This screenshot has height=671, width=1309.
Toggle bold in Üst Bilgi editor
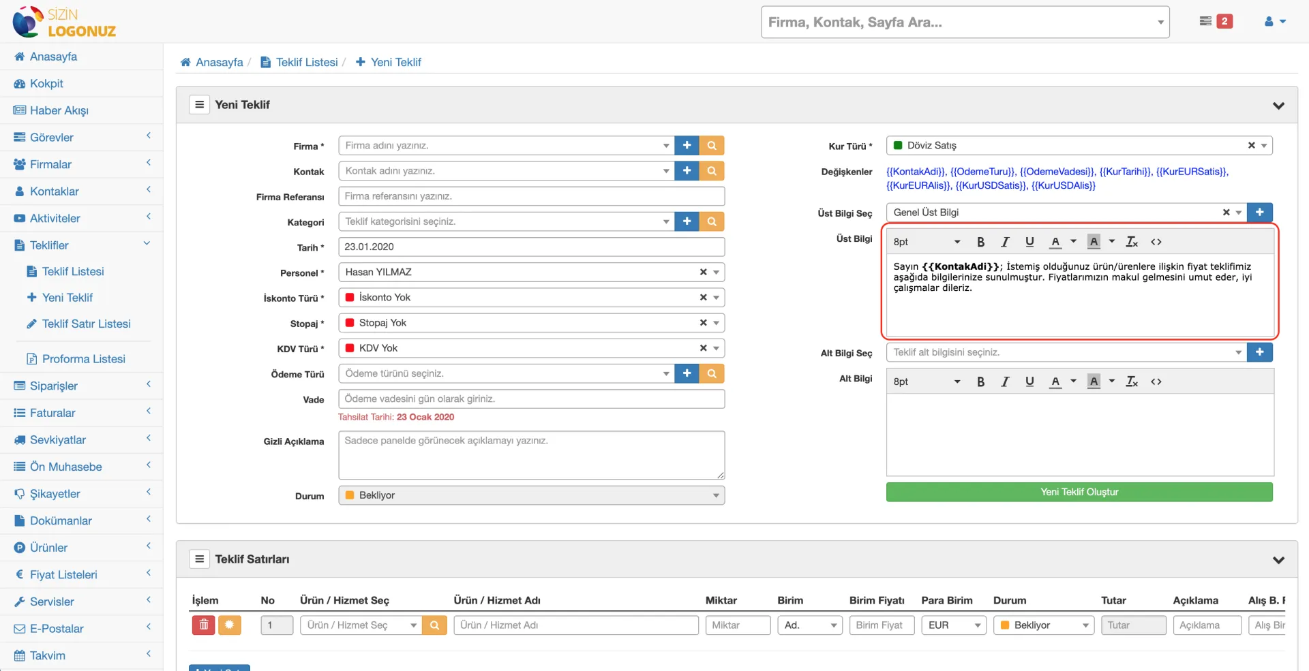pos(980,242)
